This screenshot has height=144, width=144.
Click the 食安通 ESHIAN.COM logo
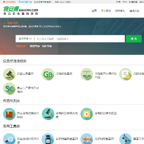tap(21, 10)
